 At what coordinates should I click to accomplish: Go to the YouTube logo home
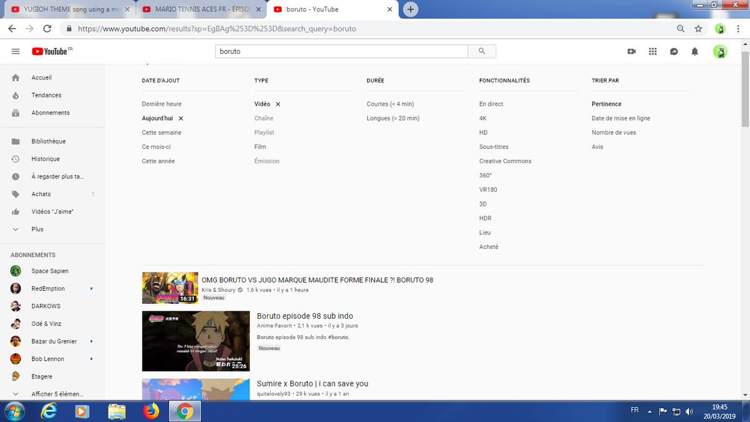click(x=49, y=51)
